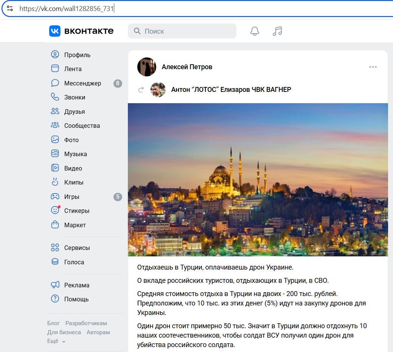Image resolution: width=393 pixels, height=352 pixels.
Task: Open Профиль from left menu
Action: (x=77, y=55)
